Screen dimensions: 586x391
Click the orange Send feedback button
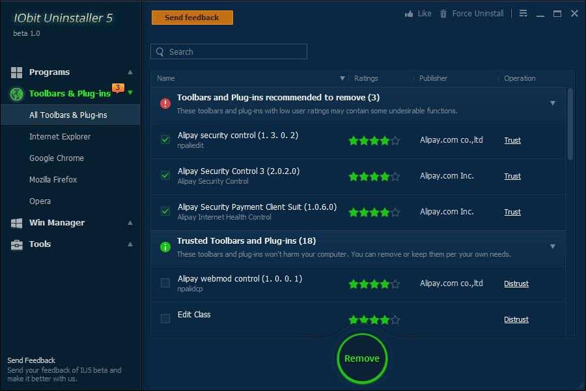point(192,18)
